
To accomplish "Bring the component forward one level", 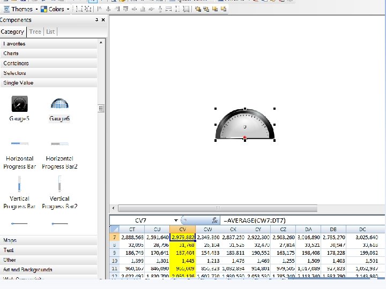I will (x=215, y=9).
